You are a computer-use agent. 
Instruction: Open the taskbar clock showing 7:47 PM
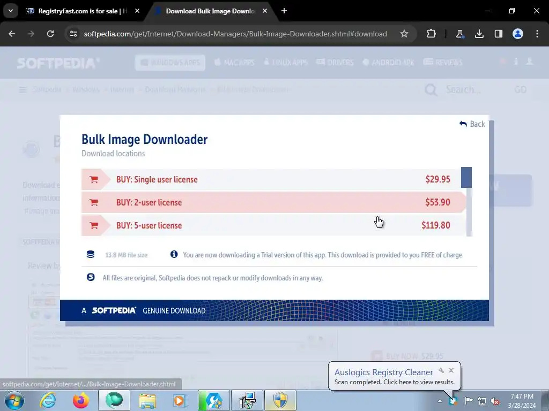(522, 401)
